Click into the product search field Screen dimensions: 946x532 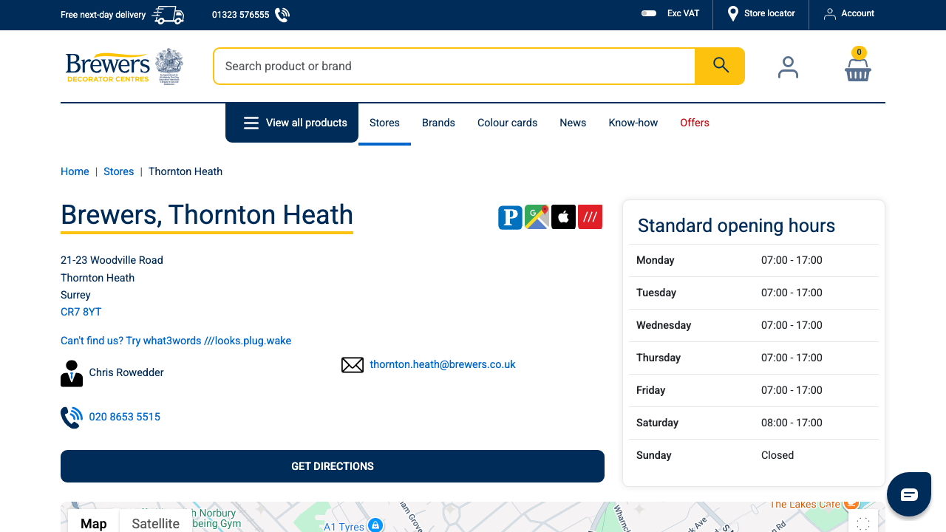[454, 66]
